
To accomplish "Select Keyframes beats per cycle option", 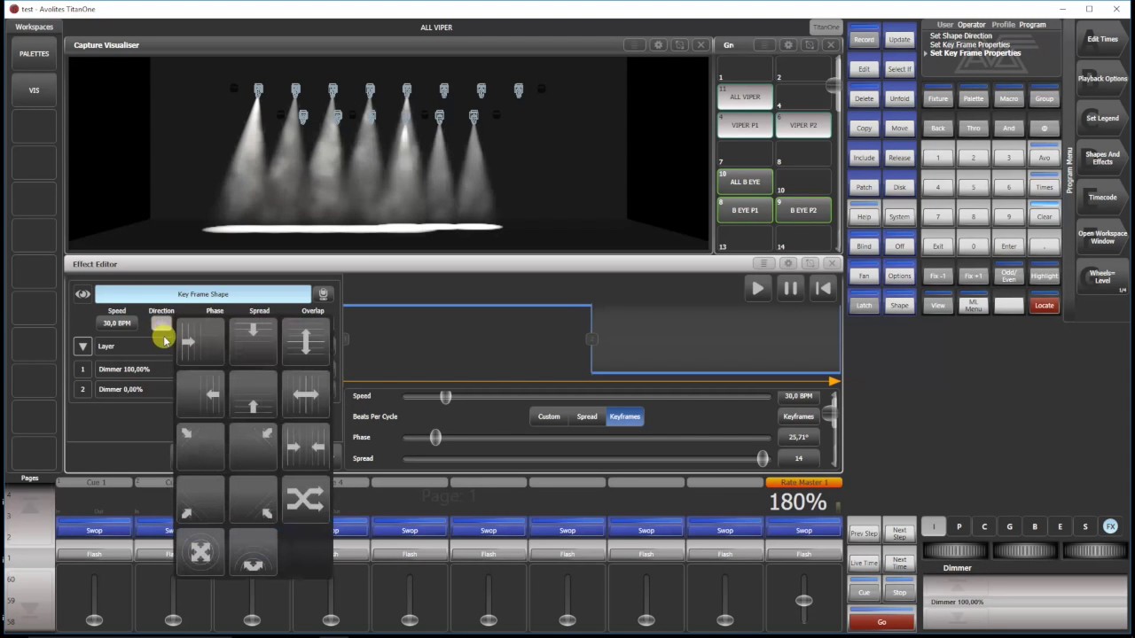I will [x=625, y=416].
